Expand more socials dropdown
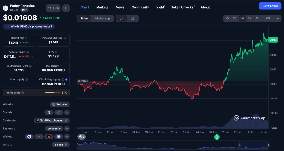284x151 pixels. 67,112
